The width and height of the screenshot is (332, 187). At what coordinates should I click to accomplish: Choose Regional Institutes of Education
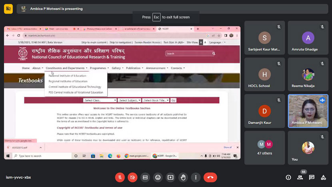tap(68, 81)
